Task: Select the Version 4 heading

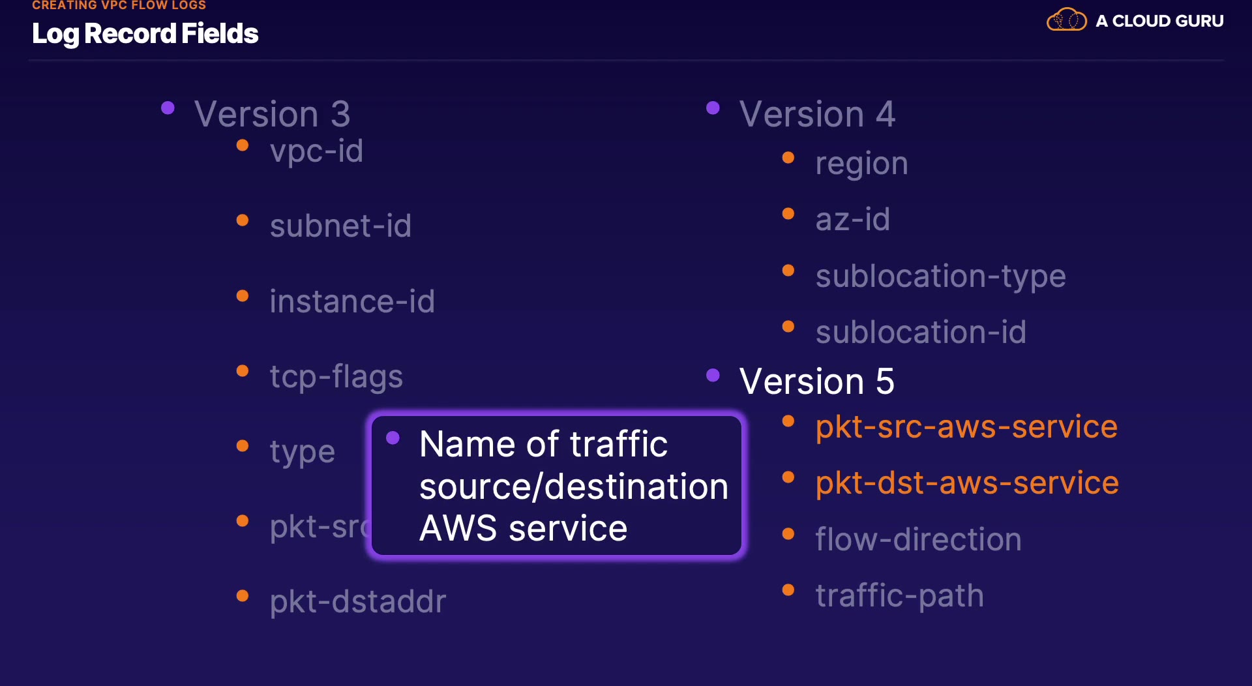Action: [x=817, y=114]
